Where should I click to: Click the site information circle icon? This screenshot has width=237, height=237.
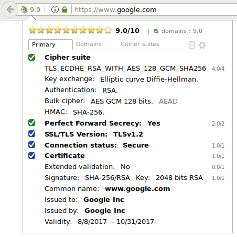[55, 9]
